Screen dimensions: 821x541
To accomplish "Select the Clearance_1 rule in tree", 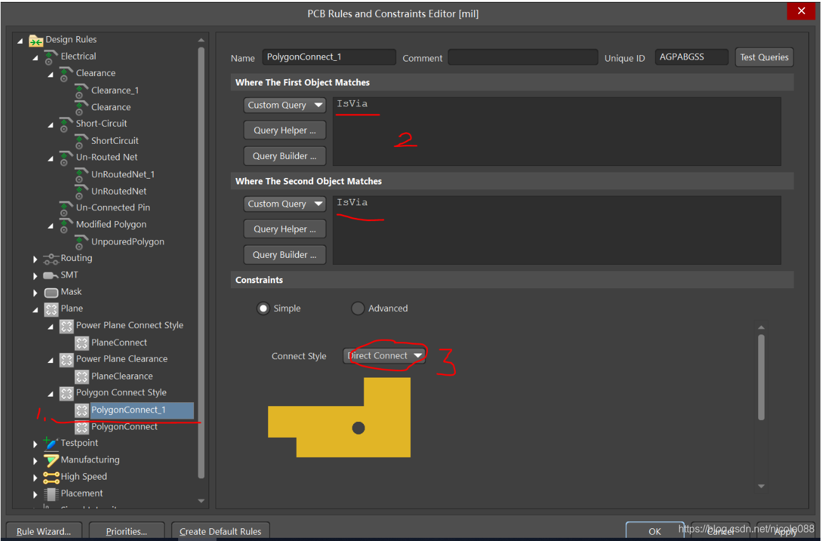I will [x=115, y=91].
